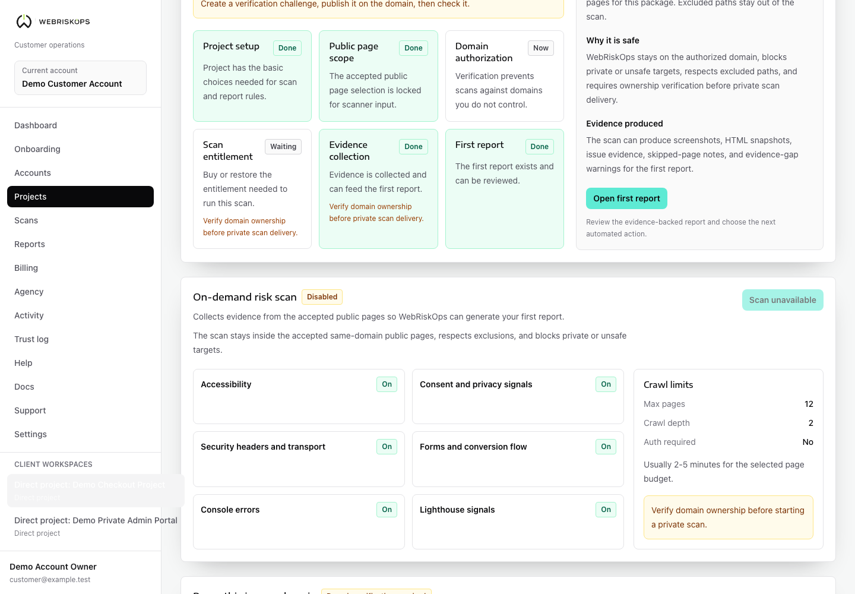Toggle Consent and privacy signals On
The image size is (855, 594).
click(x=606, y=384)
